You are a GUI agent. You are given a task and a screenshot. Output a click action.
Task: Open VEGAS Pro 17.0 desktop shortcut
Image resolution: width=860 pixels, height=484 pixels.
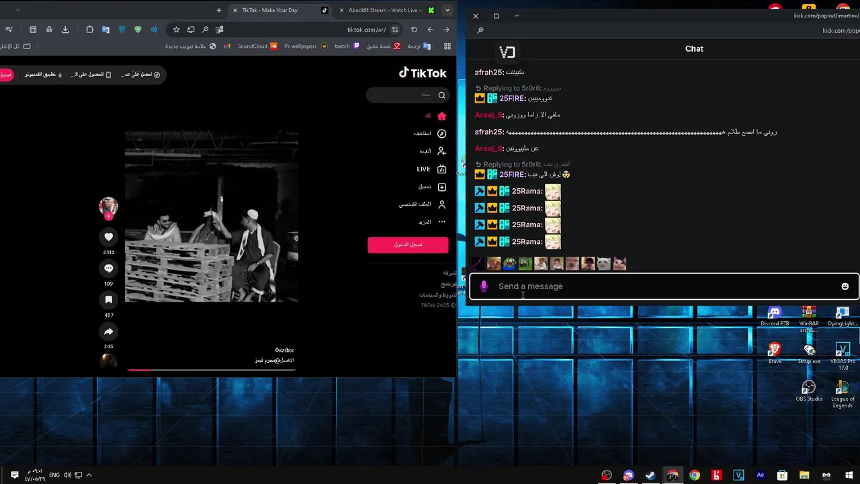pos(843,356)
